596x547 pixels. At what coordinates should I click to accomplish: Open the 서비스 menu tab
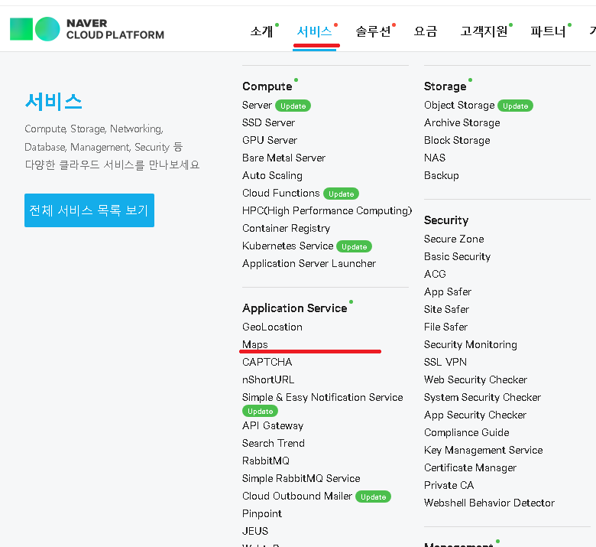tap(314, 31)
